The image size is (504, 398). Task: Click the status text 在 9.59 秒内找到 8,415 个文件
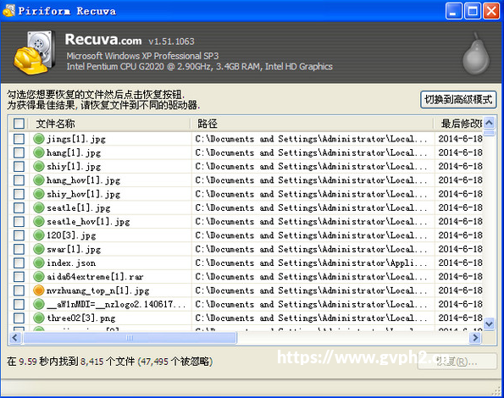coord(70,362)
